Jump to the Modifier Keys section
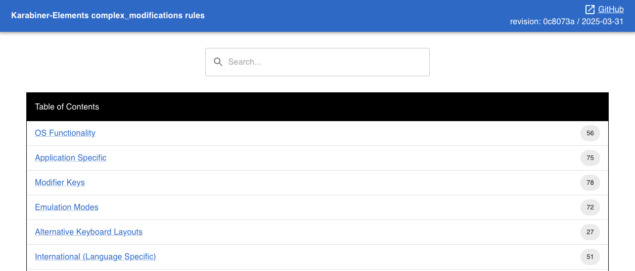Image resolution: width=635 pixels, height=271 pixels. point(60,183)
